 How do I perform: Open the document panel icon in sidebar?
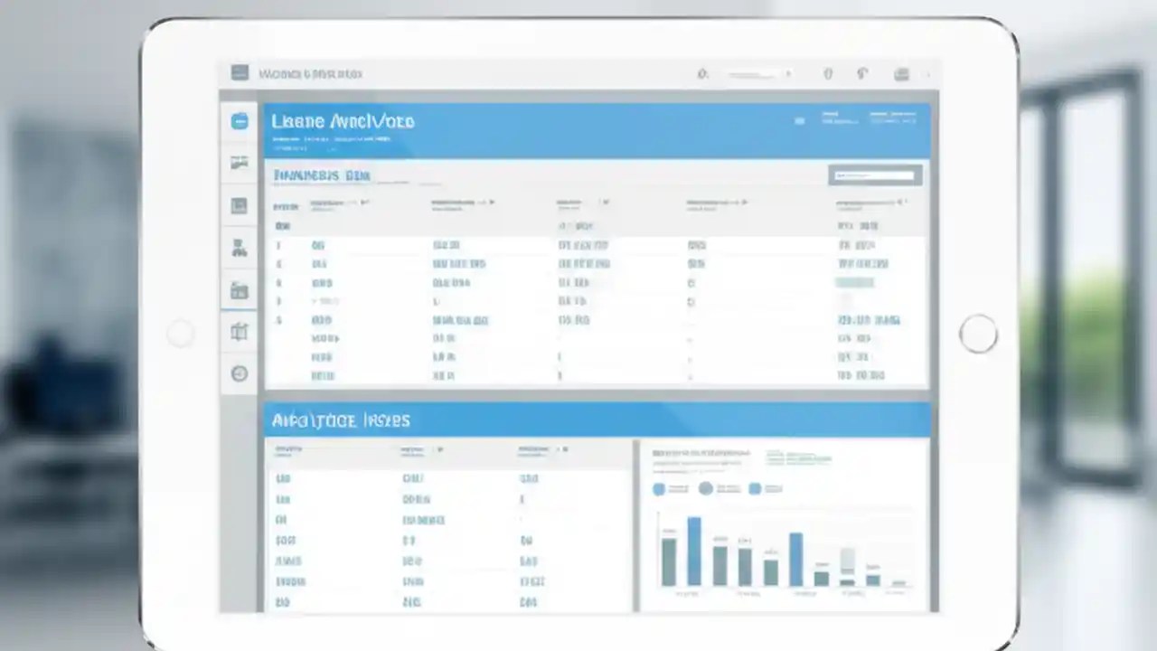239,205
